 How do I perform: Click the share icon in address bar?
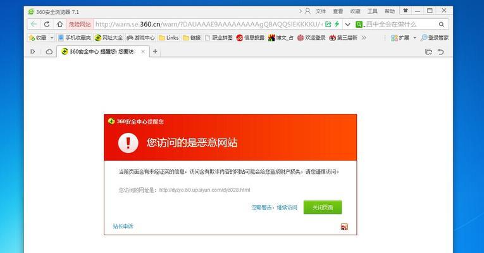pyautogui.click(x=328, y=24)
